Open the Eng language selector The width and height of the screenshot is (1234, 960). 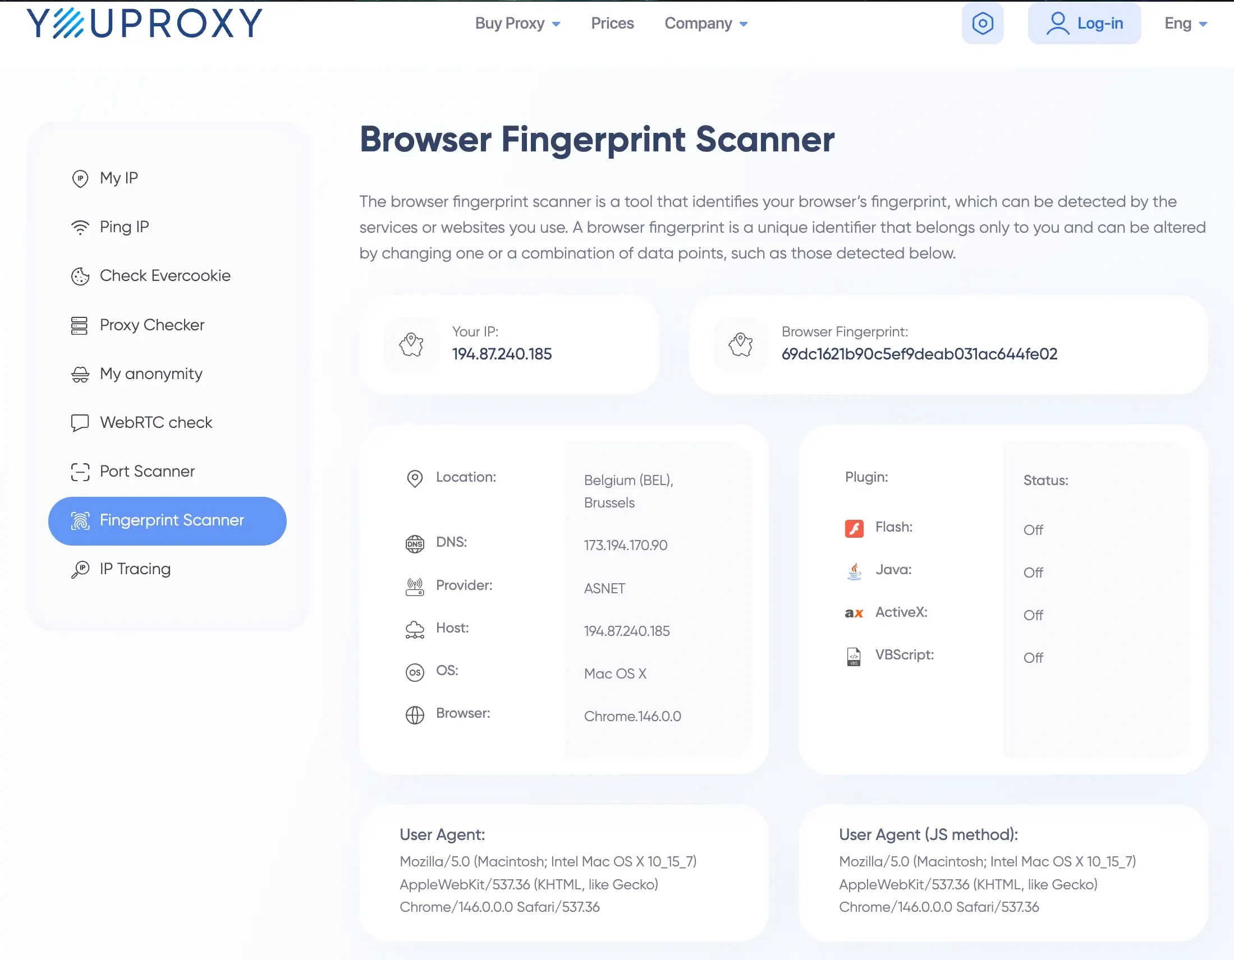tap(1185, 23)
